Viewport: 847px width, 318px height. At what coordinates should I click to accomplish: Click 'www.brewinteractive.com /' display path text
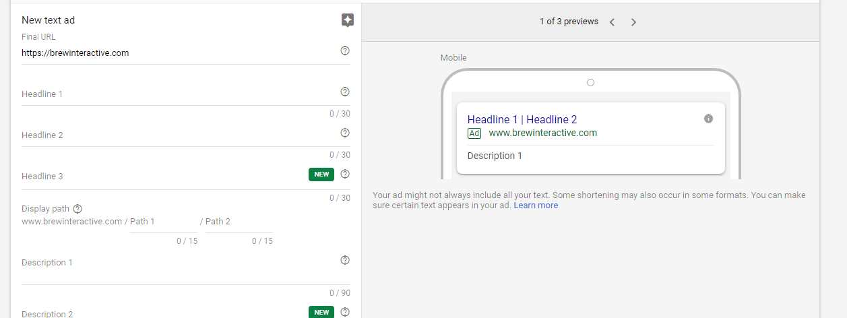point(75,222)
